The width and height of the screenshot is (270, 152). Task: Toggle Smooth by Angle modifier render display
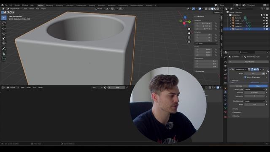coord(257,69)
